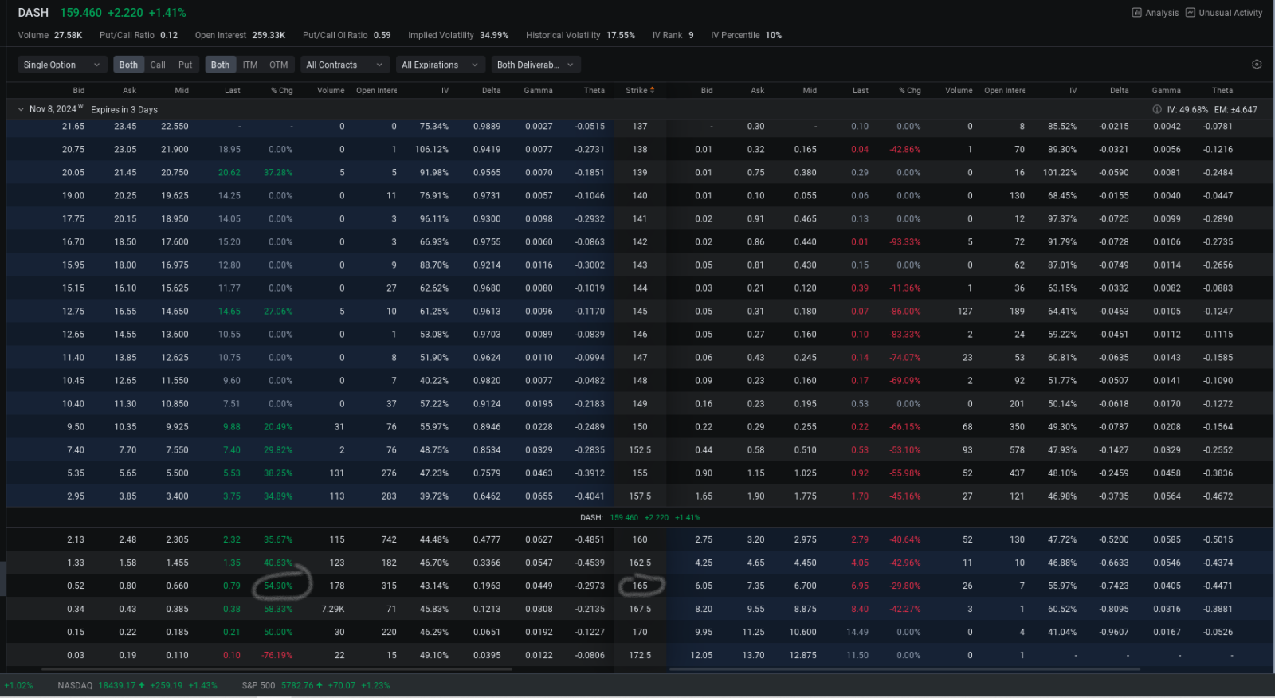Open the All Expirations dropdown
This screenshot has width=1275, height=698.
point(440,65)
